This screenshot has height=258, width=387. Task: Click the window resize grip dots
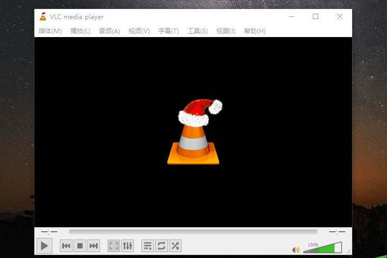[x=348, y=251]
